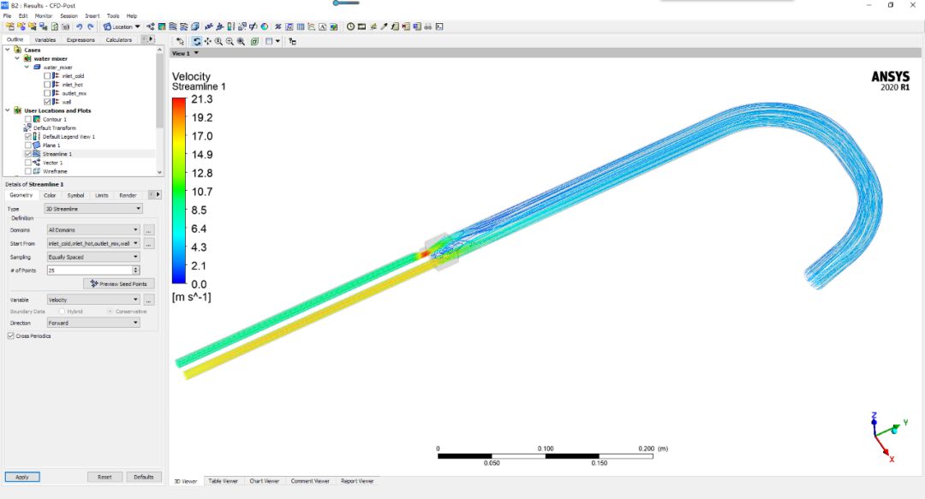Open the Type dropdown showing 3D Streamline
925x499 pixels.
94,208
